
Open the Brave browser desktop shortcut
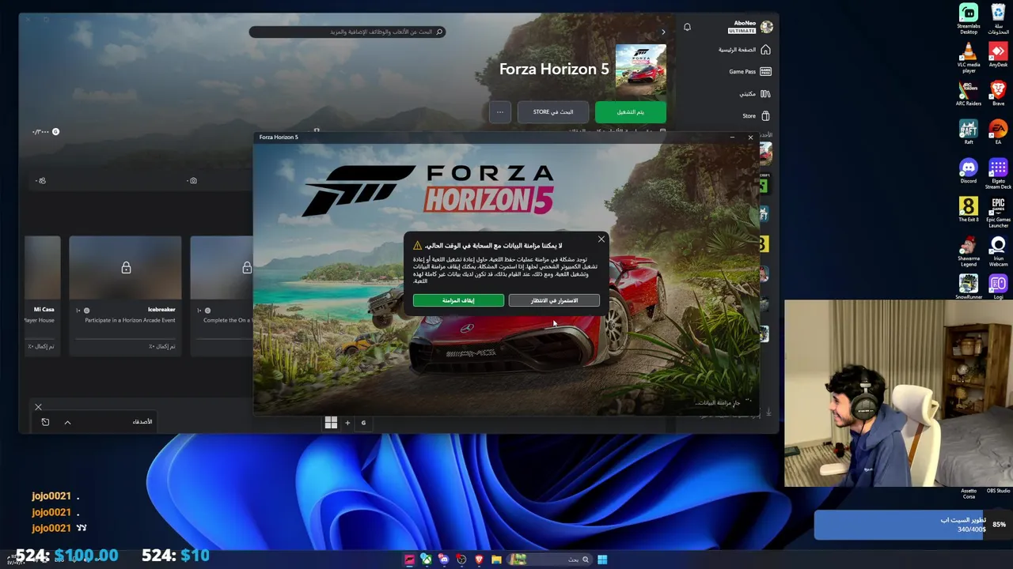998,93
